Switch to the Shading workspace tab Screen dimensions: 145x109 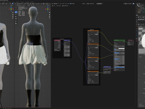pos(13,2)
